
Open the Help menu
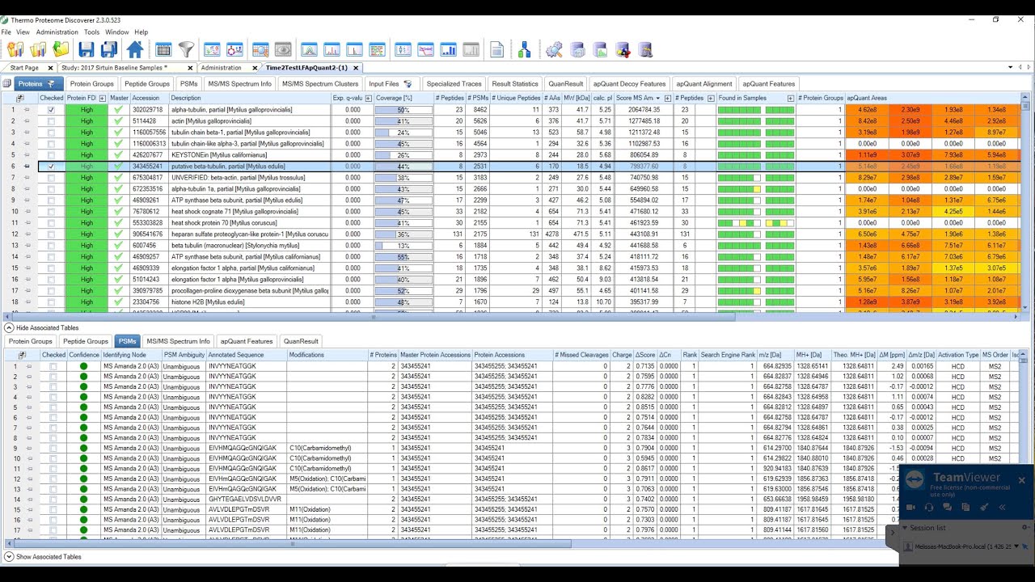pyautogui.click(x=141, y=32)
